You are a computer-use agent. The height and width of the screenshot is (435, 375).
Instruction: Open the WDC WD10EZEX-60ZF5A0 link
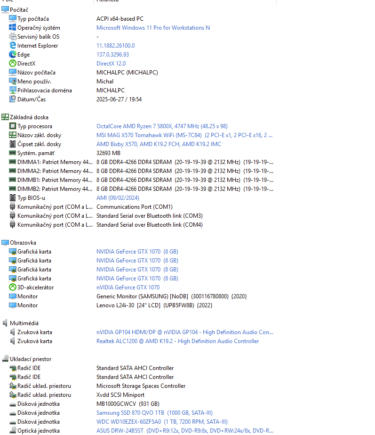click(162, 422)
